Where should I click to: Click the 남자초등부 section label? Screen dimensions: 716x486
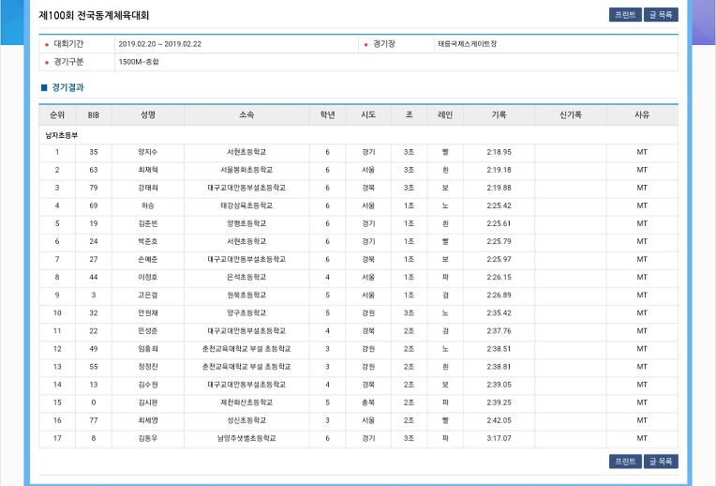coord(61,135)
